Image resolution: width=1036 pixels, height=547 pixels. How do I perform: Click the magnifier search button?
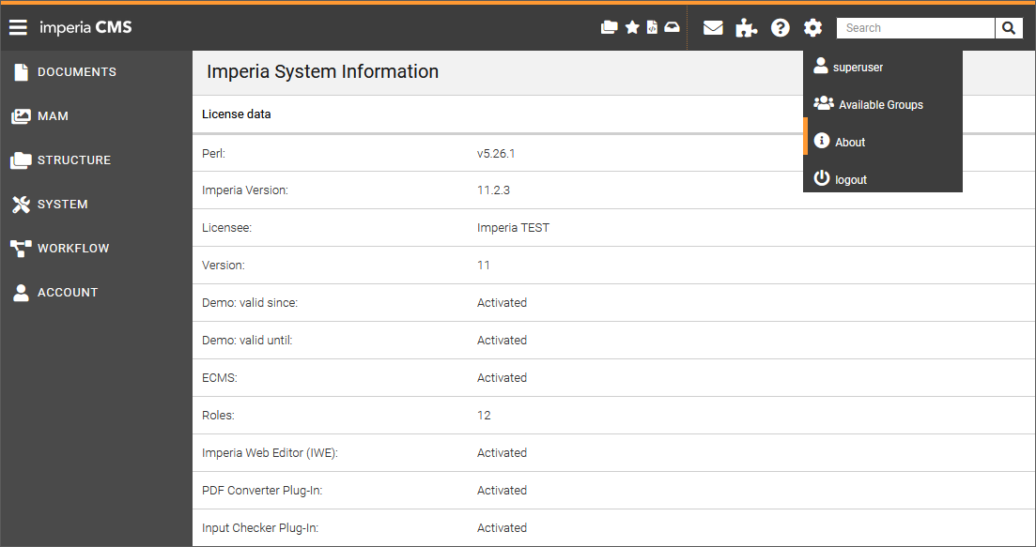[1009, 28]
